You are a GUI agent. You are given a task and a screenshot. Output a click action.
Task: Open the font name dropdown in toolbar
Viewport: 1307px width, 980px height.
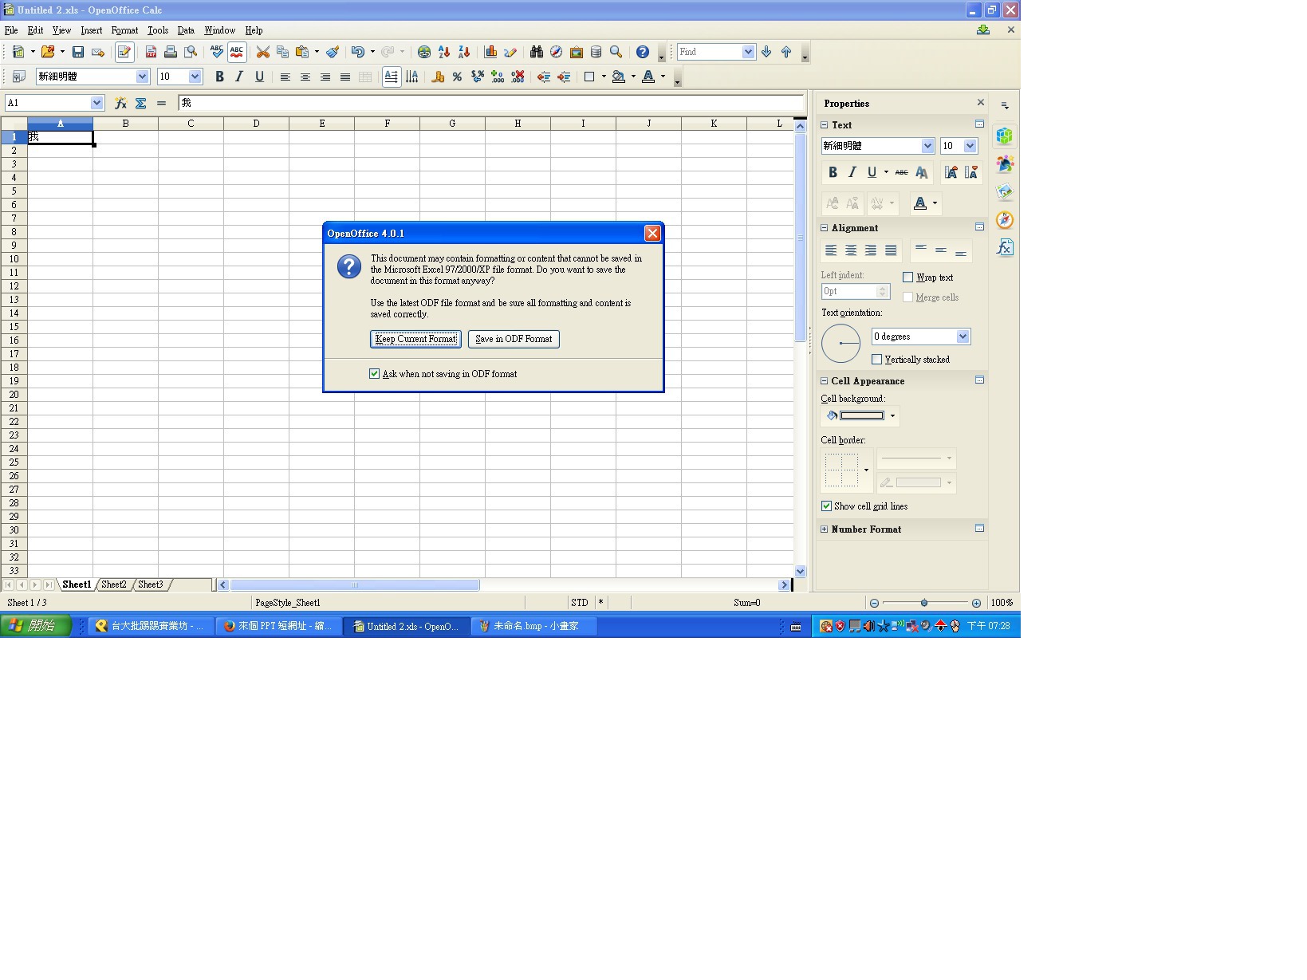coord(143,77)
